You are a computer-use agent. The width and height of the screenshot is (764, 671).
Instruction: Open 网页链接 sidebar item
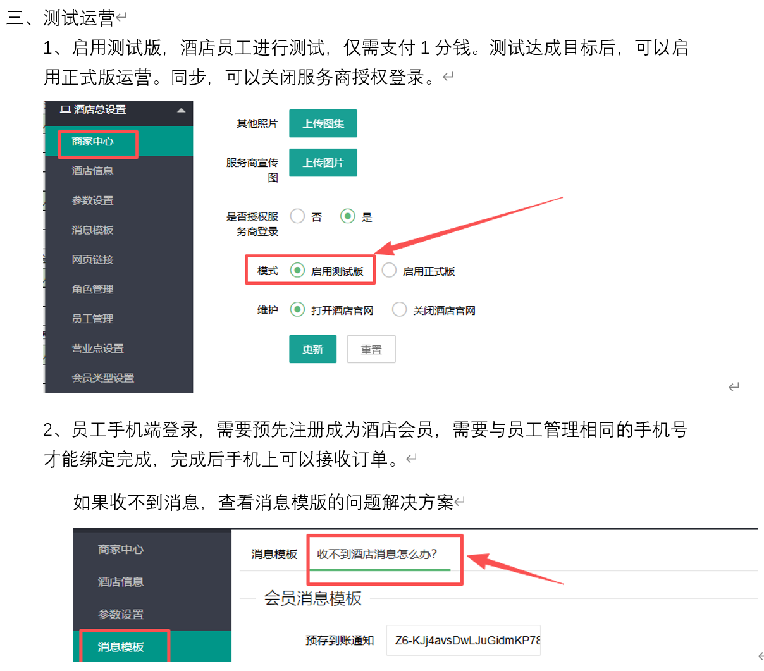click(x=92, y=260)
